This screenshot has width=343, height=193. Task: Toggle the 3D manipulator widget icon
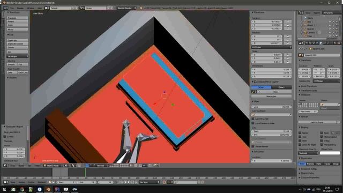click(x=84, y=166)
